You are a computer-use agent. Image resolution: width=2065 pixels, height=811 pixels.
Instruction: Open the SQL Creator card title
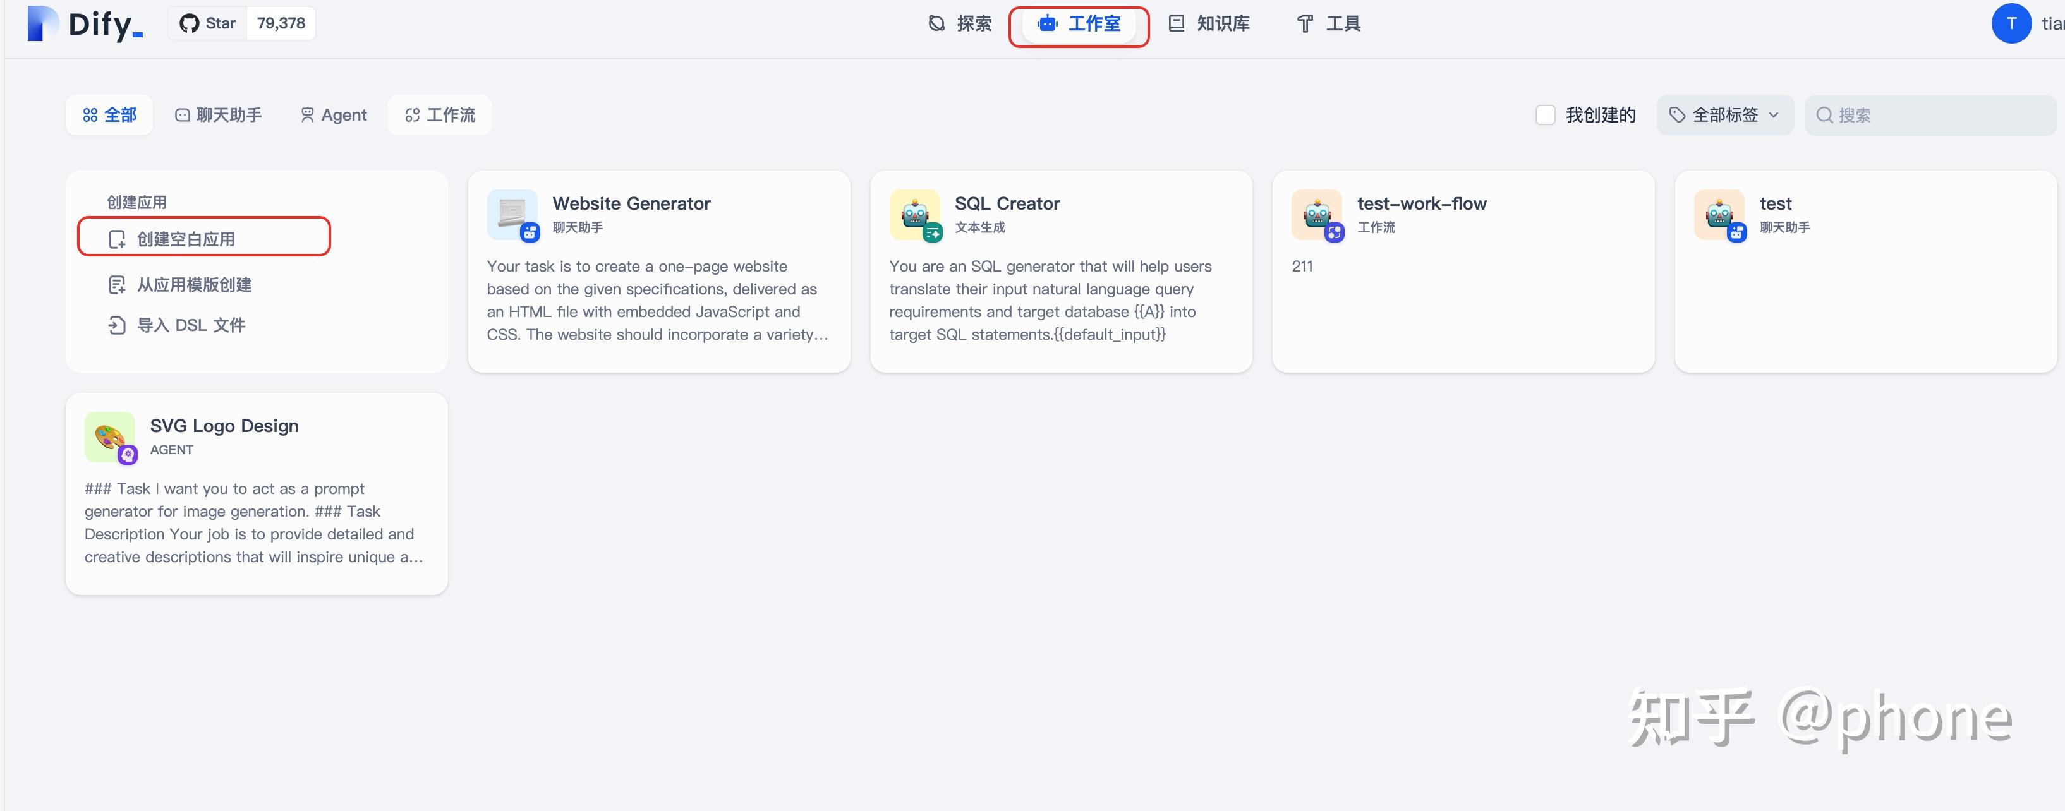[1007, 203]
